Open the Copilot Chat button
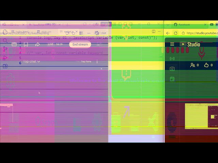 100,33
